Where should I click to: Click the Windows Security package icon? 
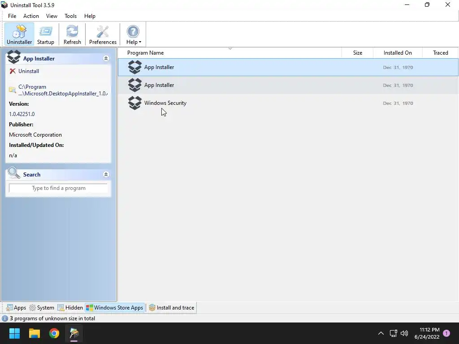point(135,103)
